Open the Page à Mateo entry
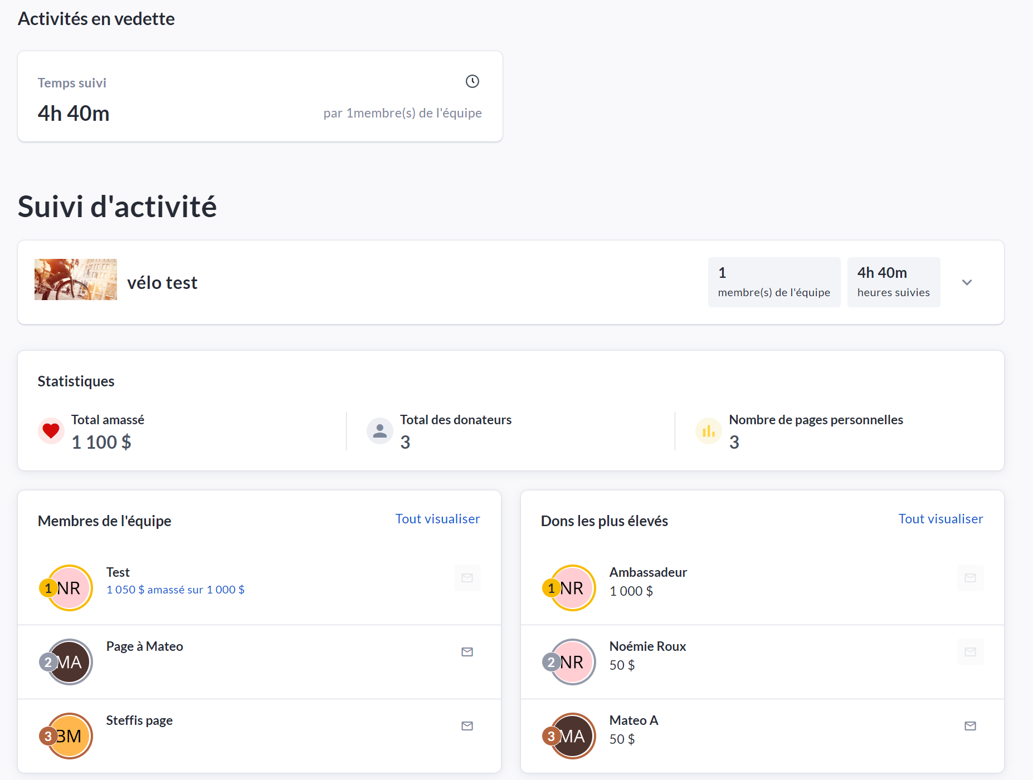Image resolution: width=1033 pixels, height=780 pixels. pos(144,646)
